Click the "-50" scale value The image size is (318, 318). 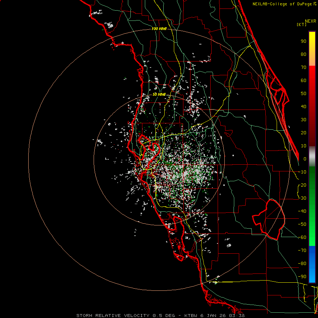[x=302, y=224]
